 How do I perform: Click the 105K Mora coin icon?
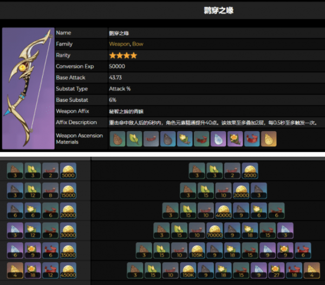(x=197, y=250)
